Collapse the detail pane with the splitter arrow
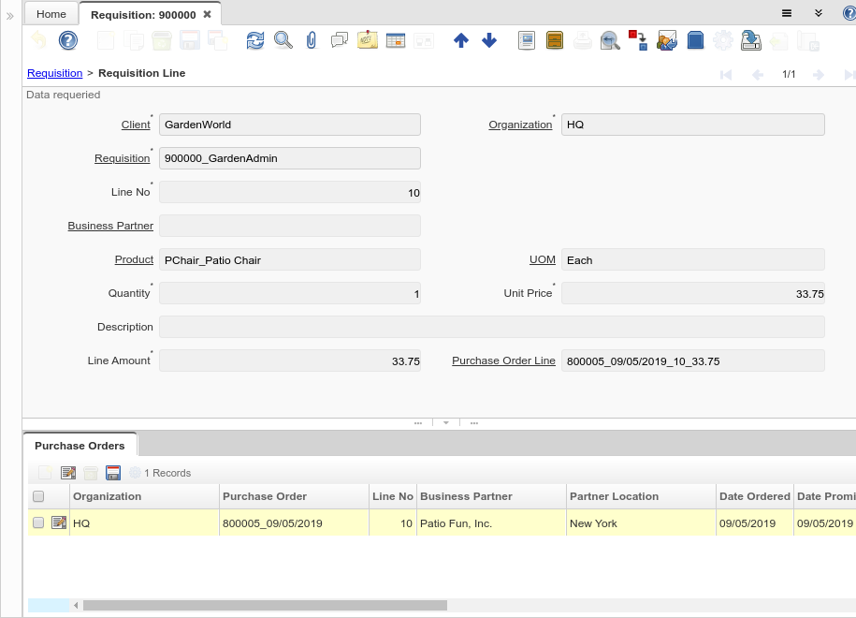The height and width of the screenshot is (618, 856). pos(446,423)
